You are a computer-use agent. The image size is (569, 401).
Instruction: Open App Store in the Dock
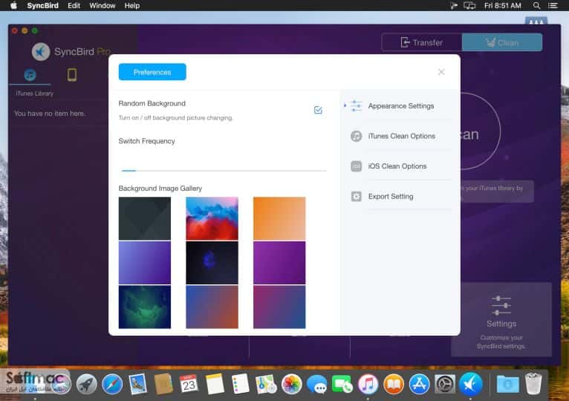419,385
